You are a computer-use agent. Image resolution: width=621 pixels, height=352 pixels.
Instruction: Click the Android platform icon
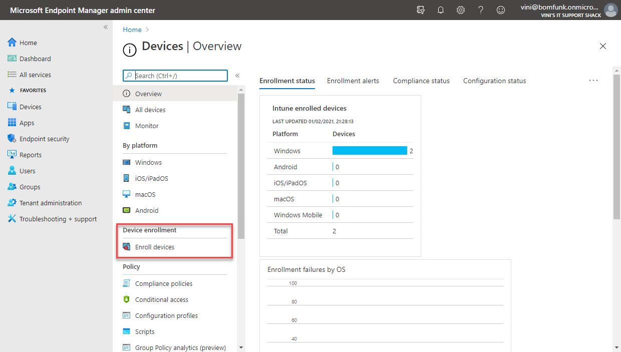[127, 210]
